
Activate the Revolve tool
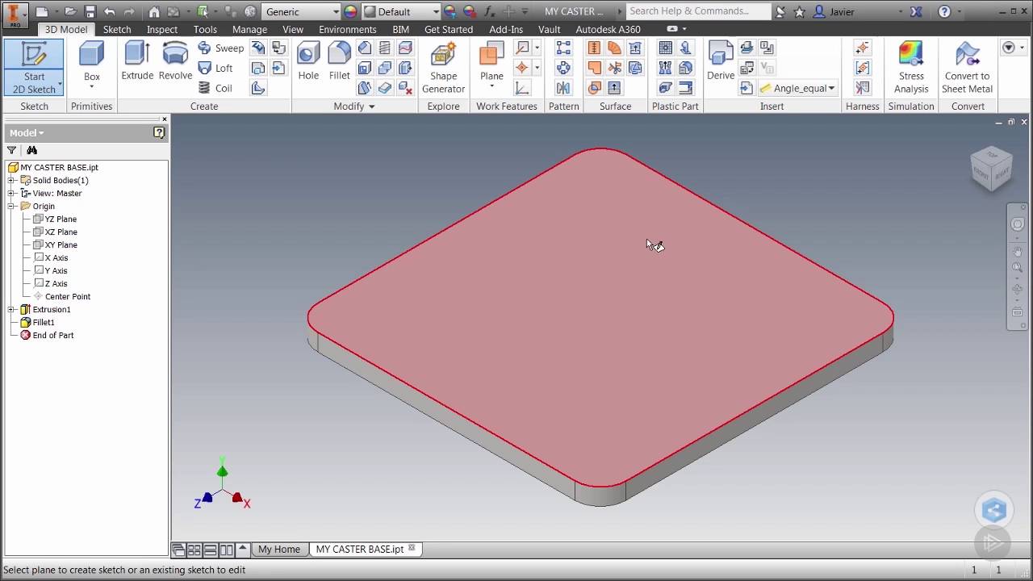[175, 61]
